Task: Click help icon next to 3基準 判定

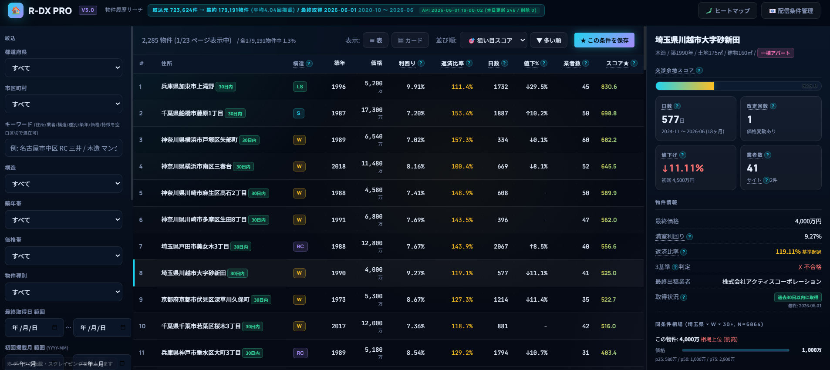Action: pos(675,267)
